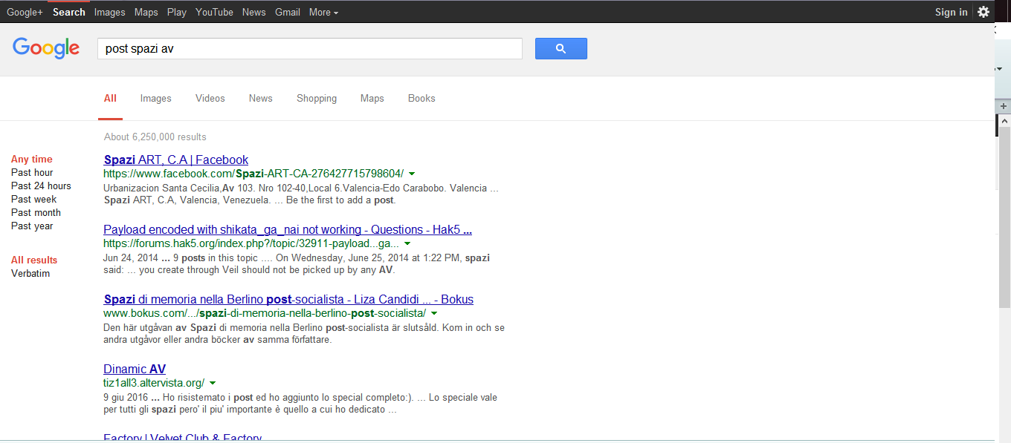
Task: Select the All results filter option
Action: tap(34, 260)
